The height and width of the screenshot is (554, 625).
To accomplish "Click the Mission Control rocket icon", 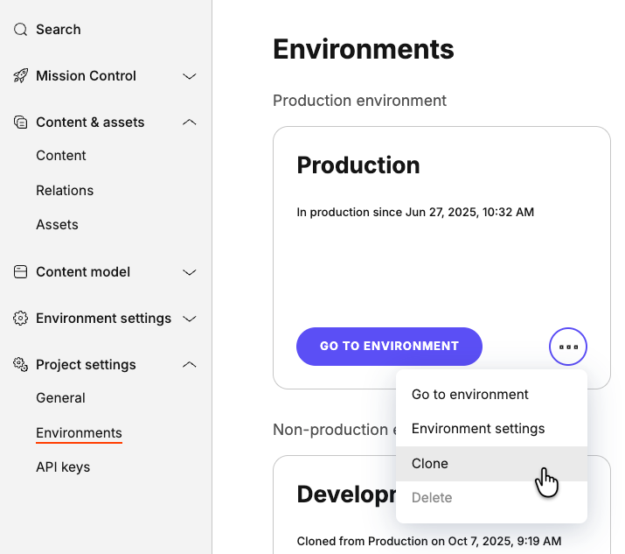I will 20,76.
